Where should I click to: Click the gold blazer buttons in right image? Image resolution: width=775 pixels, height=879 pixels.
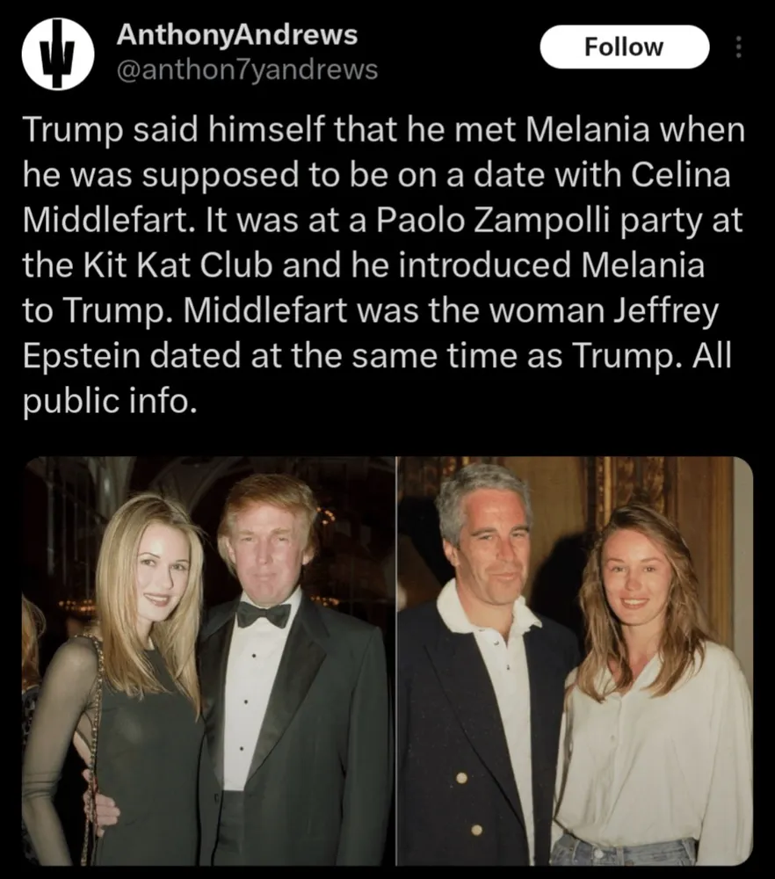[x=468, y=803]
